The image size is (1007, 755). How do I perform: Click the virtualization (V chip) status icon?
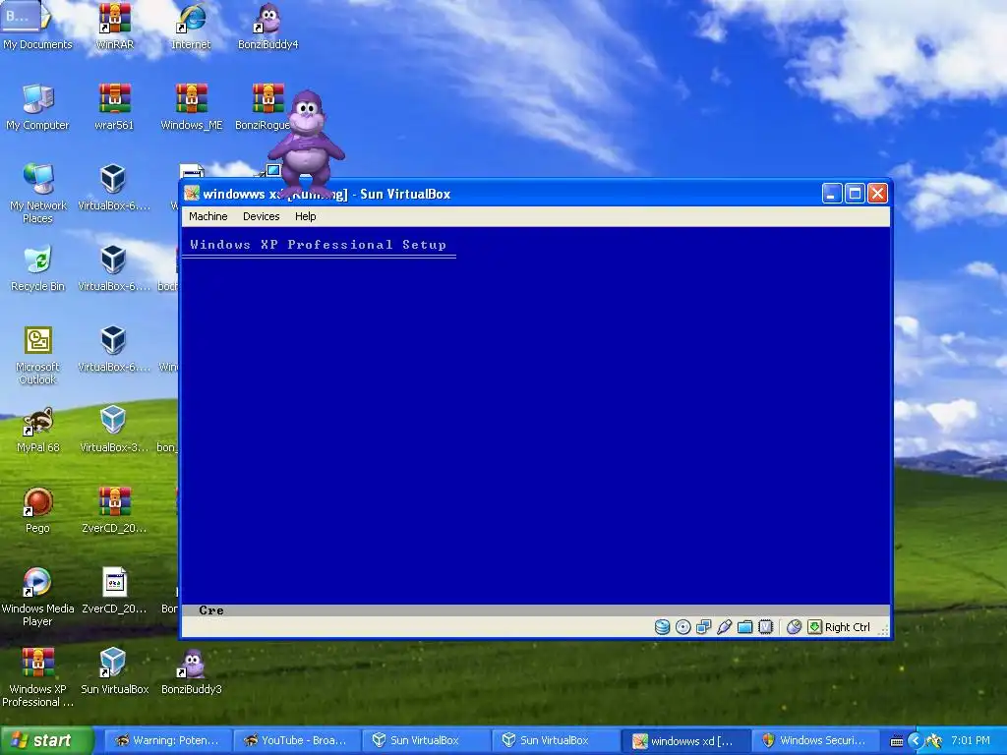(x=765, y=626)
